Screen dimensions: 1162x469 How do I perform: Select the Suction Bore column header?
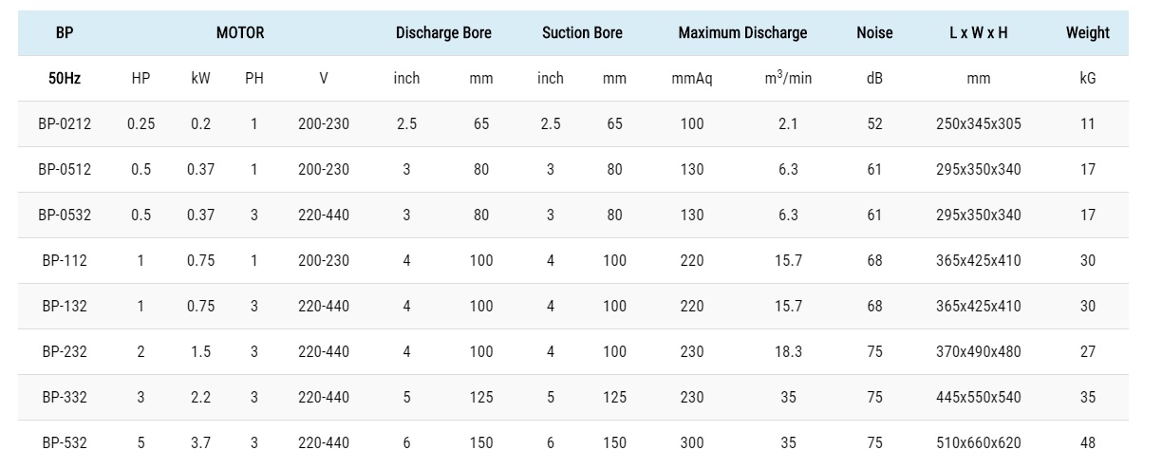582,32
